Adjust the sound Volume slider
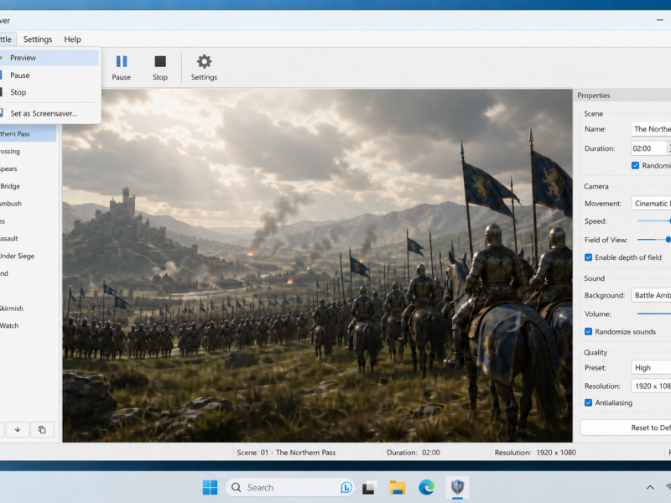Screen dimensions: 671x503 pos(654,314)
